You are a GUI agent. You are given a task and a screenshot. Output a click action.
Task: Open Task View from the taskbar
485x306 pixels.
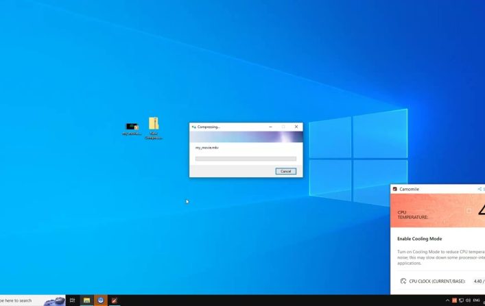72,301
